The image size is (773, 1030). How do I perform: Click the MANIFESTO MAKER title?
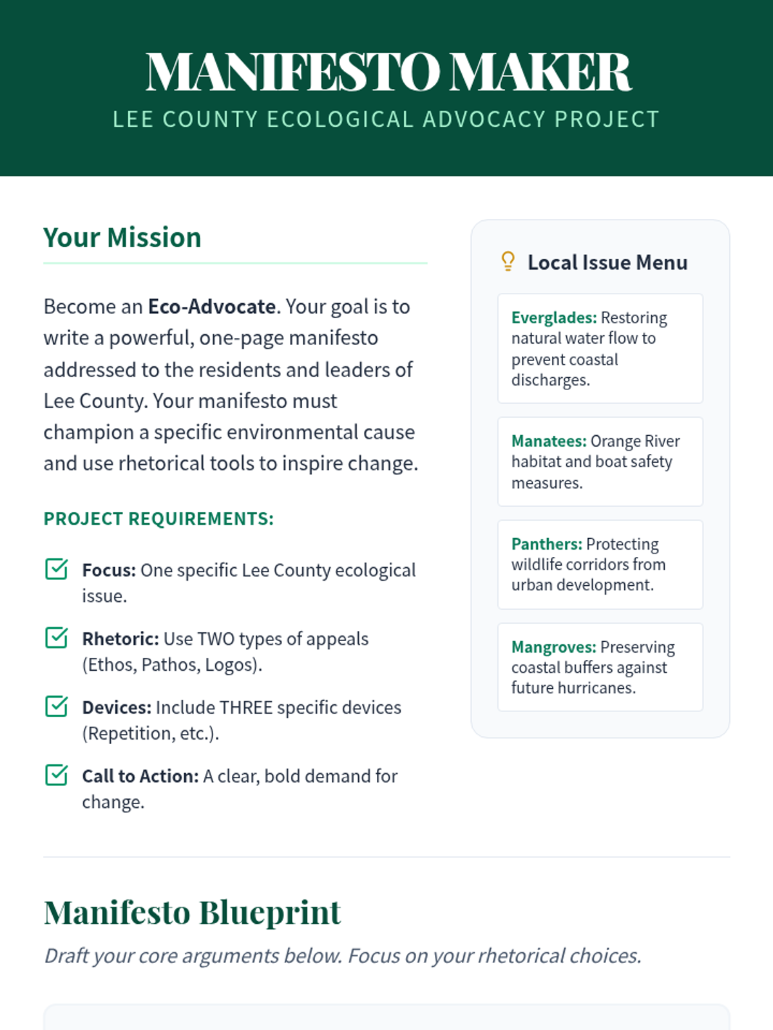[388, 72]
